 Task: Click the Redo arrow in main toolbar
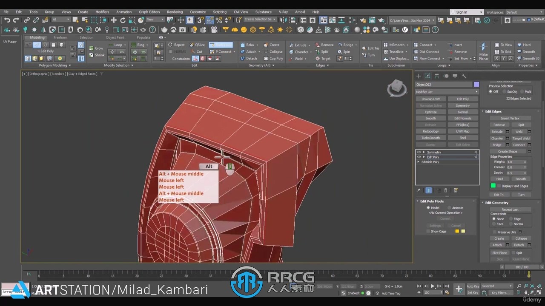point(16,20)
